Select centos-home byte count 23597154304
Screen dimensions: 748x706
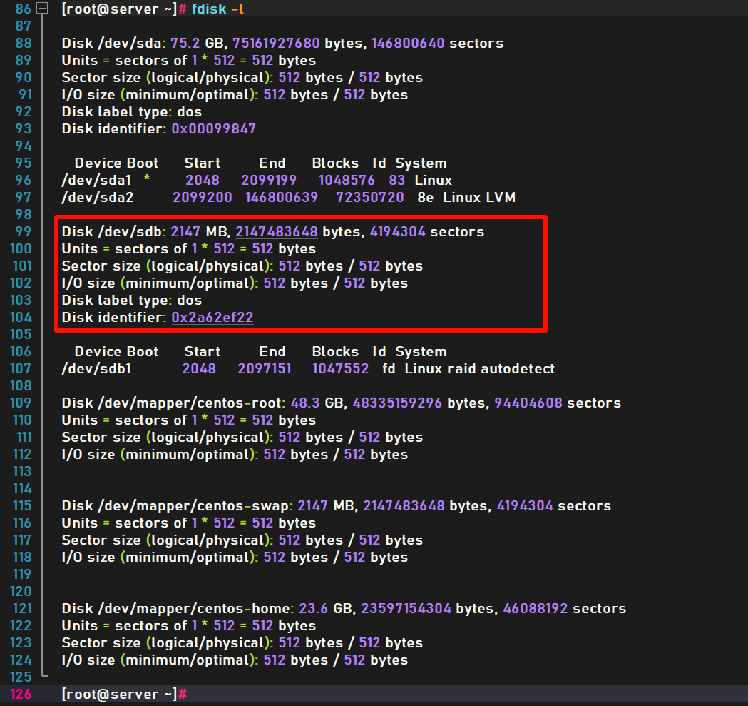coord(406,608)
